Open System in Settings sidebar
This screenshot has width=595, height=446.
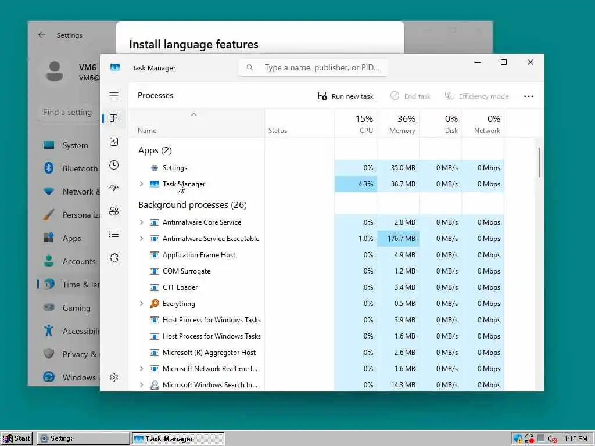click(69, 145)
